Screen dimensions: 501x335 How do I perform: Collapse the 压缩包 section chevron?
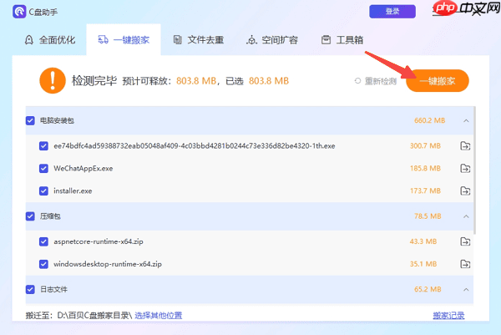tap(466, 216)
